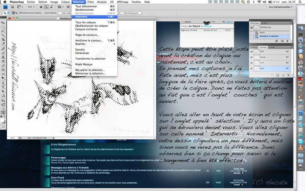Click the Rotate View tool in application bar
The width and height of the screenshot is (305, 191).
(x=52, y=7)
